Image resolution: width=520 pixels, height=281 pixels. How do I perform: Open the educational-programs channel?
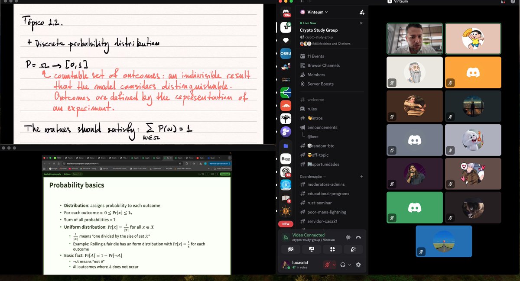click(332, 194)
